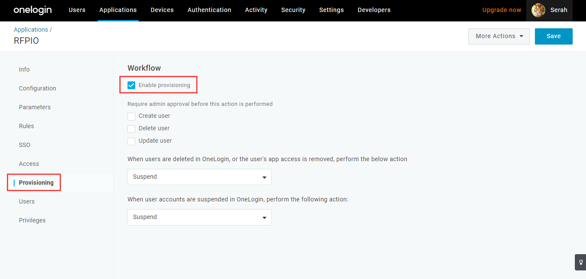The image size is (586, 279).
Task: Open the suspended accounts action dropdown
Action: (200, 217)
